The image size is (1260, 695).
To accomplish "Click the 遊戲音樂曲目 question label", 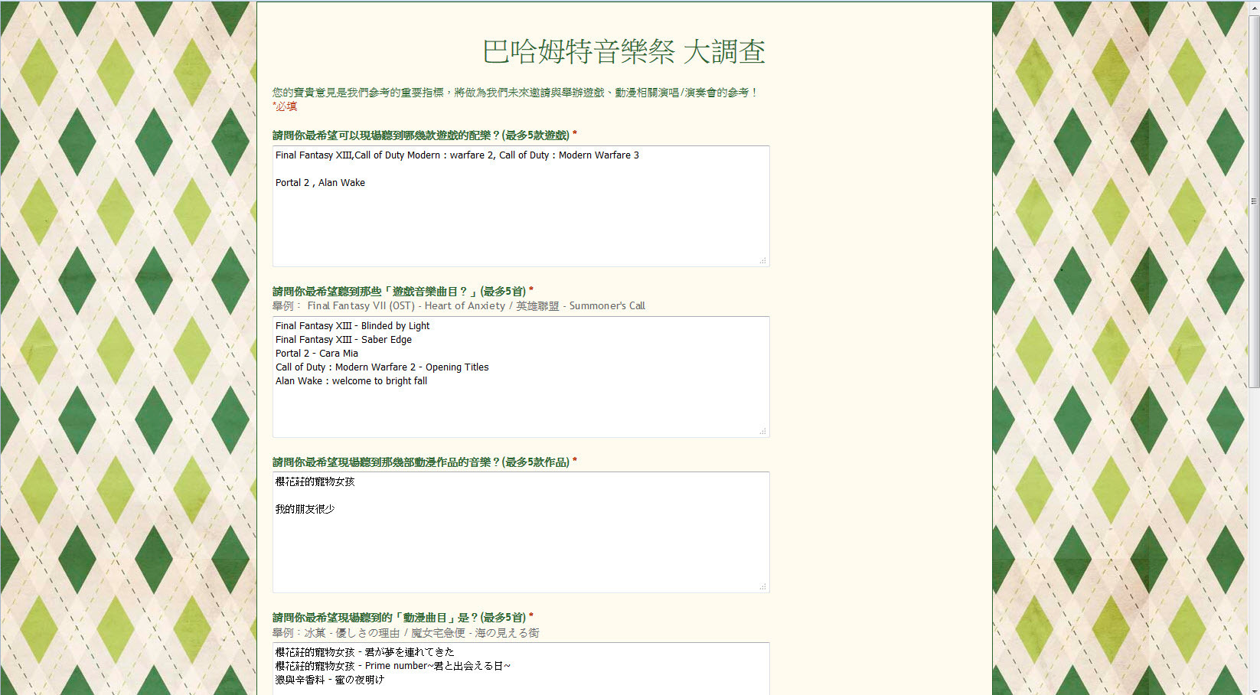I will point(399,292).
